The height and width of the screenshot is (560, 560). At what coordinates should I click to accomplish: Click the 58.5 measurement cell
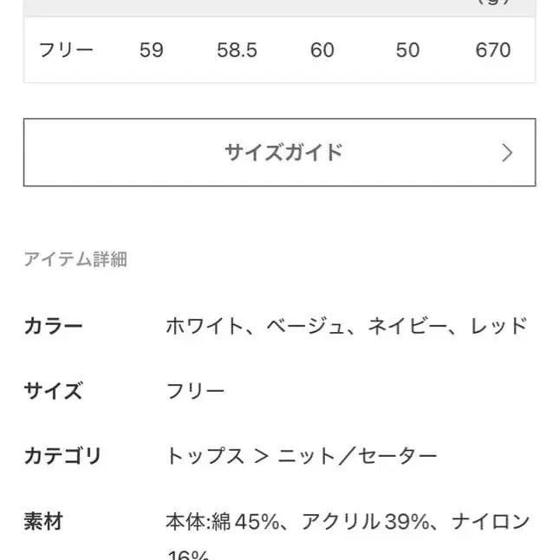[x=237, y=49]
